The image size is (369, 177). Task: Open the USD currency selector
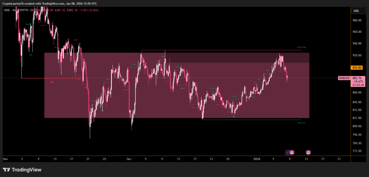click(x=356, y=11)
